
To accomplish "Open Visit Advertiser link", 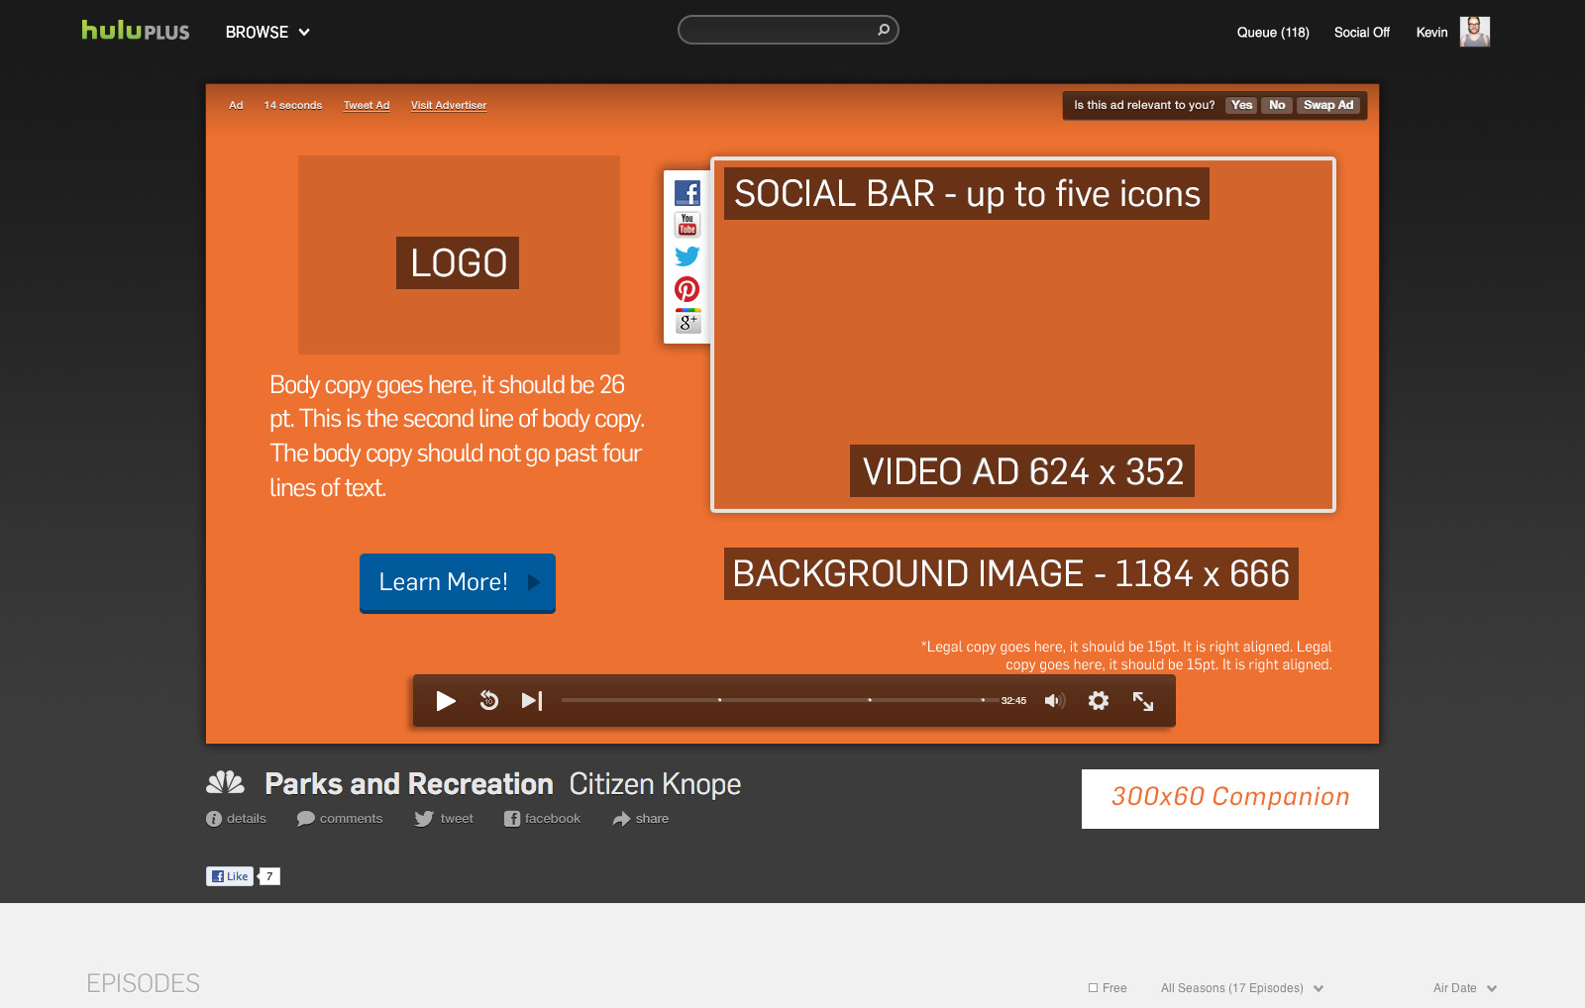I will (x=449, y=105).
